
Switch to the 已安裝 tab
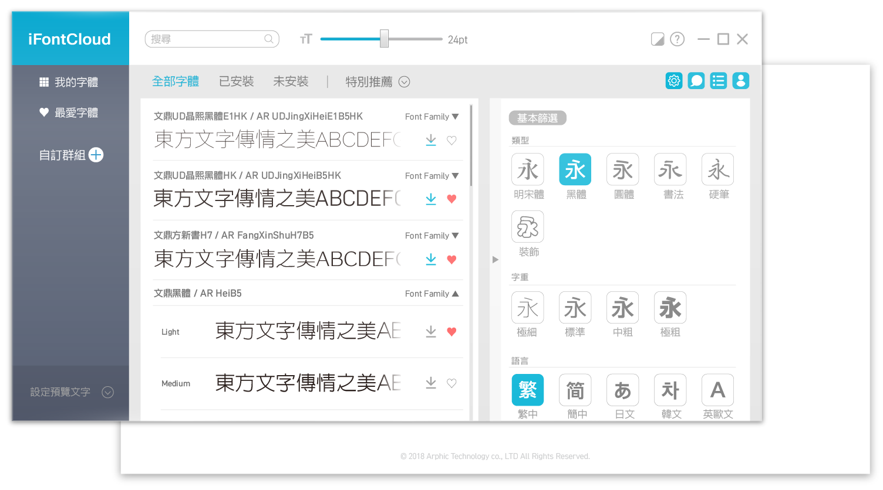(x=236, y=81)
